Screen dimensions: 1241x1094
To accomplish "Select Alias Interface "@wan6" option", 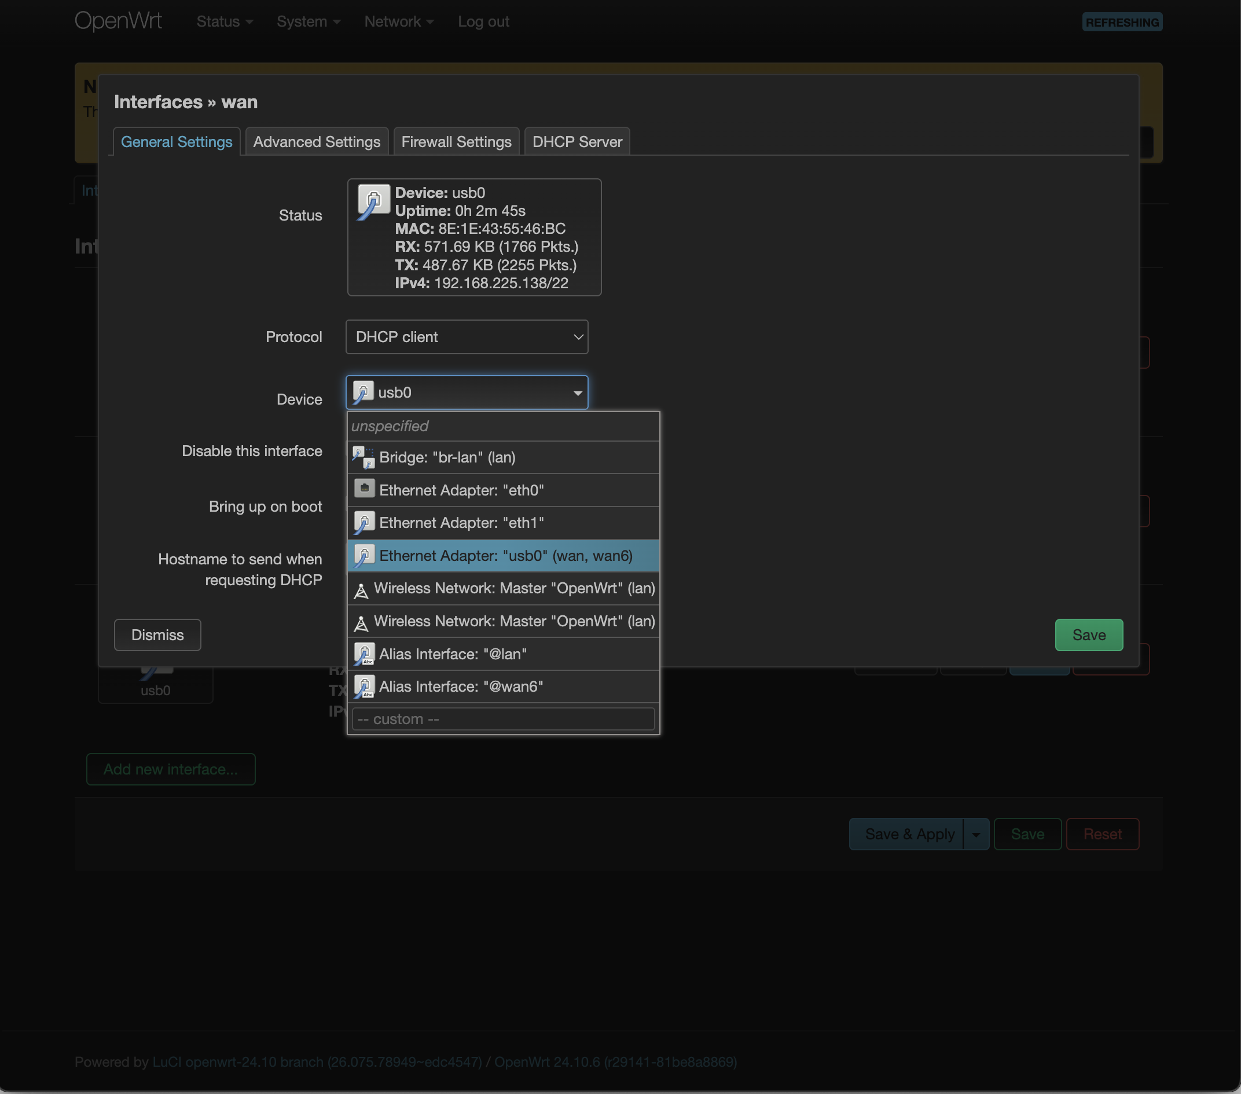I will click(x=504, y=686).
